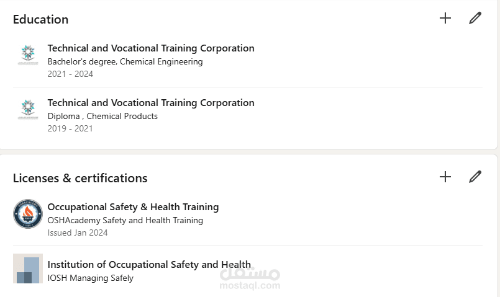Add a new education entry

click(x=445, y=18)
